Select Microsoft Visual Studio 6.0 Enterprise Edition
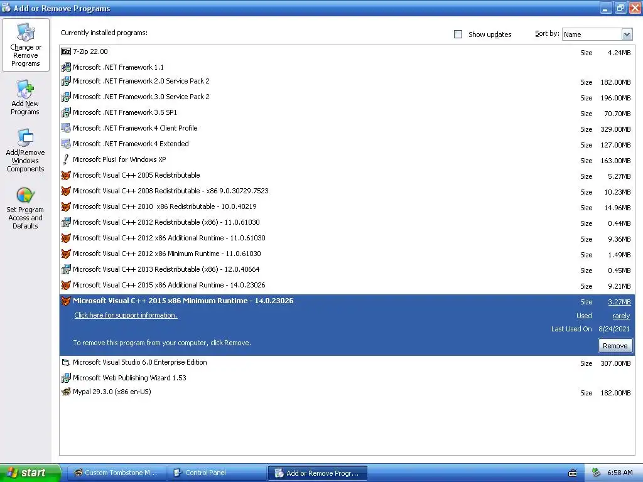This screenshot has width=643, height=482. pyautogui.click(x=347, y=363)
